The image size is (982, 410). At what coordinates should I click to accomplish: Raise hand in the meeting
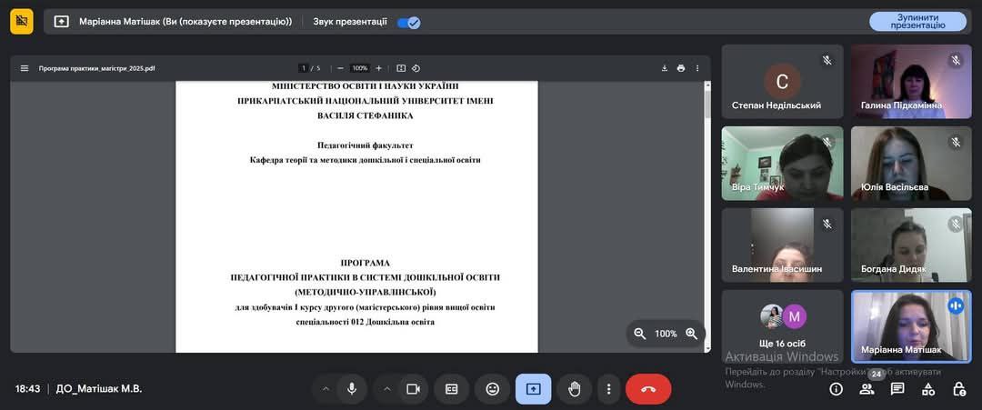tap(575, 389)
